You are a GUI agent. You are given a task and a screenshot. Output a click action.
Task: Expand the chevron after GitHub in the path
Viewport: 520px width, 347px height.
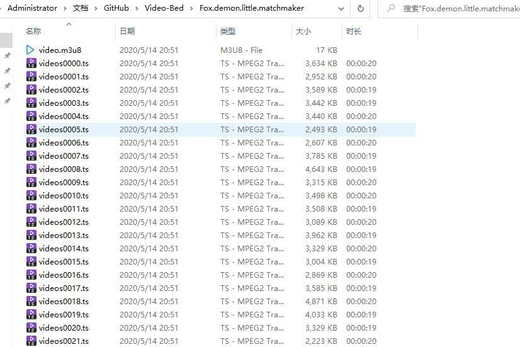click(137, 8)
